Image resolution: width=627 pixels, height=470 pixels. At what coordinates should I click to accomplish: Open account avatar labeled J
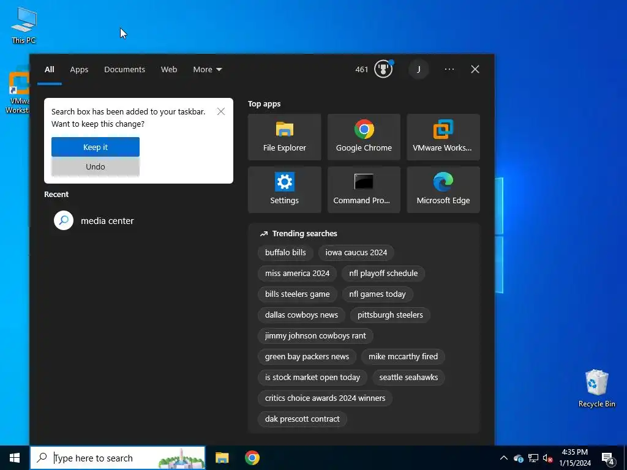tap(419, 69)
